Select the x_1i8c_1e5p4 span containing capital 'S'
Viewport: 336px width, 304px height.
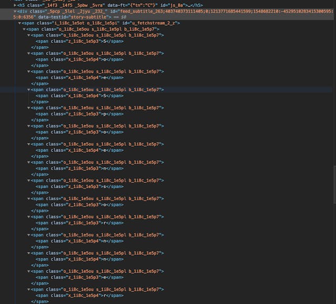coord(79,96)
